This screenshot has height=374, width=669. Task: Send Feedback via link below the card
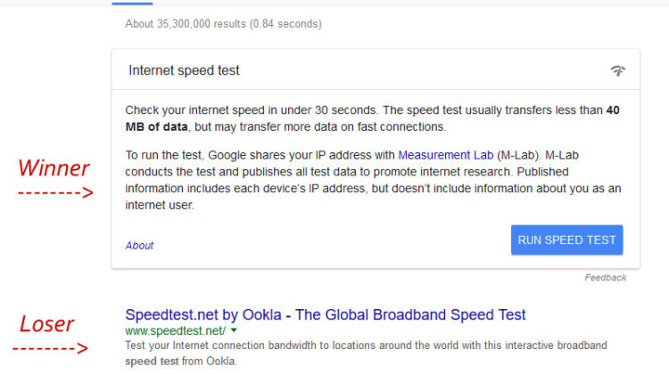point(606,277)
